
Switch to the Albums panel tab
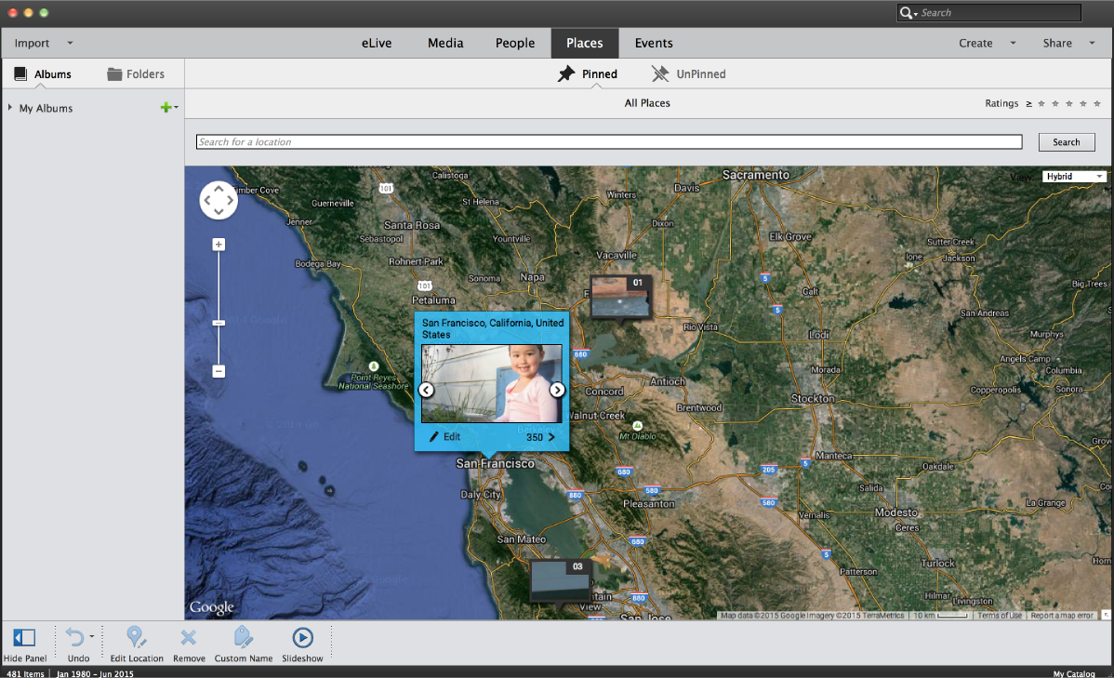point(43,73)
